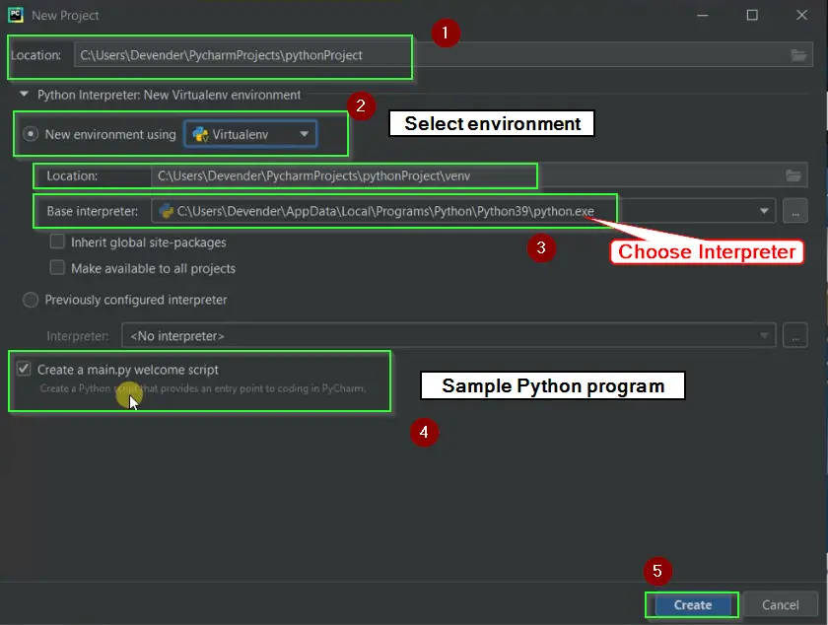Click the welcome script description text
The height and width of the screenshot is (625, 828).
pos(202,388)
